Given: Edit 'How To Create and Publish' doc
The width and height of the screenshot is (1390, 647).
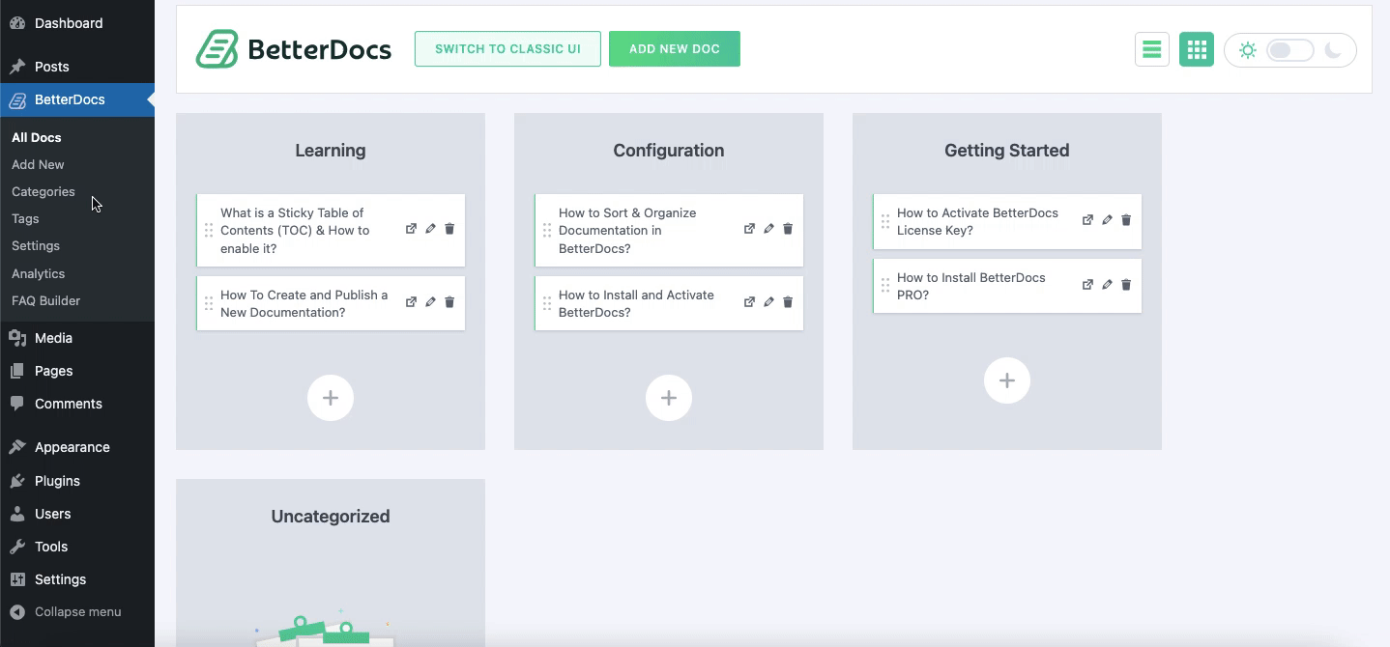Looking at the screenshot, I should click(x=430, y=302).
